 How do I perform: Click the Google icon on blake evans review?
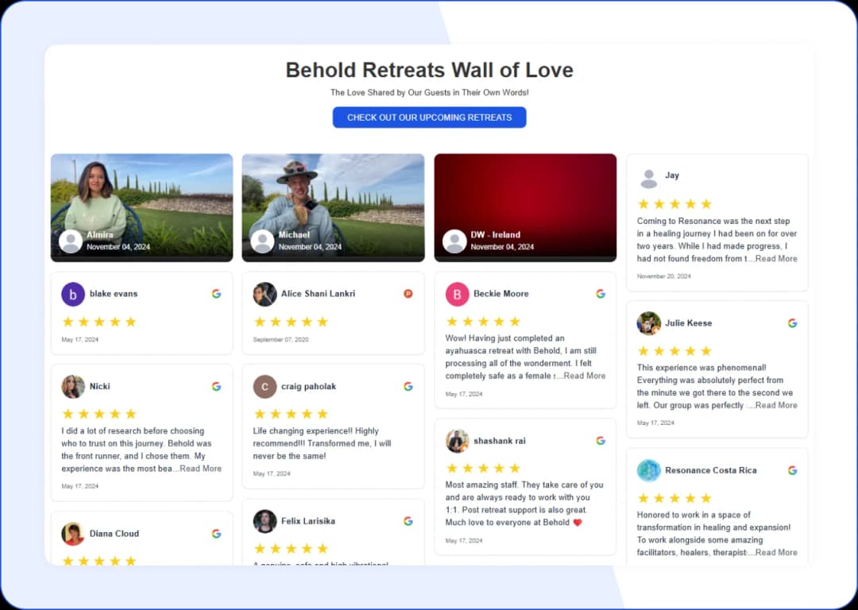216,293
